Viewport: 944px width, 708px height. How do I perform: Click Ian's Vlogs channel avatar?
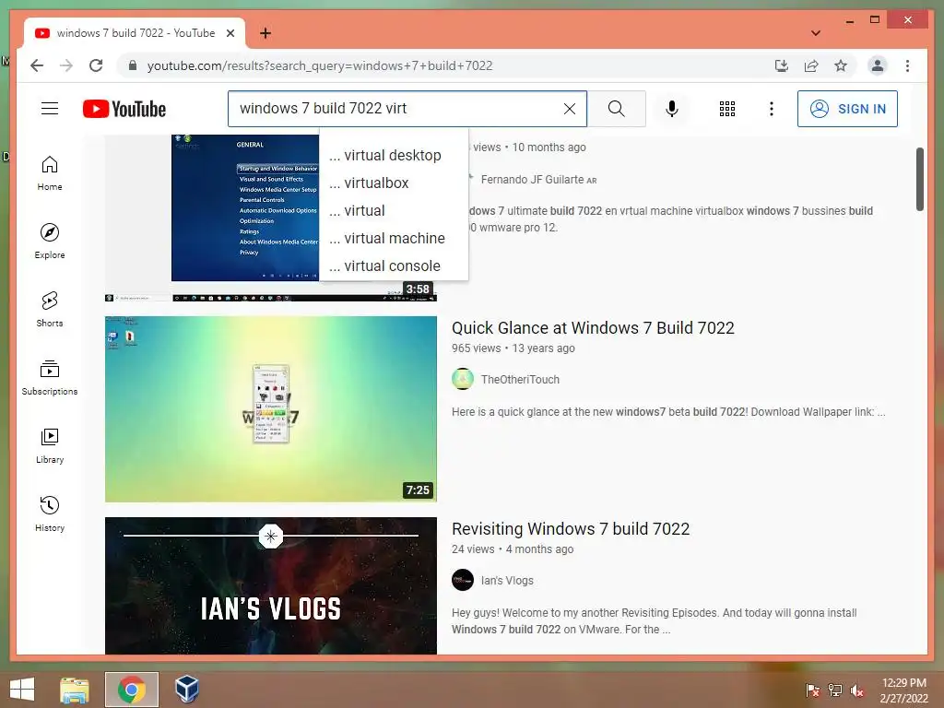pyautogui.click(x=463, y=581)
